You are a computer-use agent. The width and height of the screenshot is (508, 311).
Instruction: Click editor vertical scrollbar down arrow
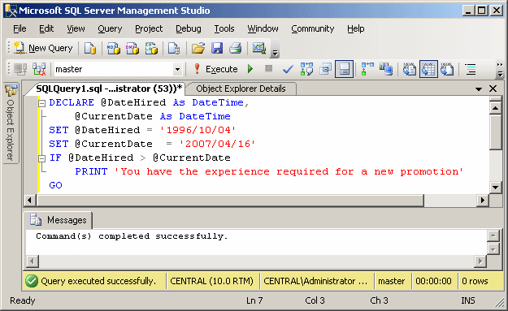(x=495, y=187)
